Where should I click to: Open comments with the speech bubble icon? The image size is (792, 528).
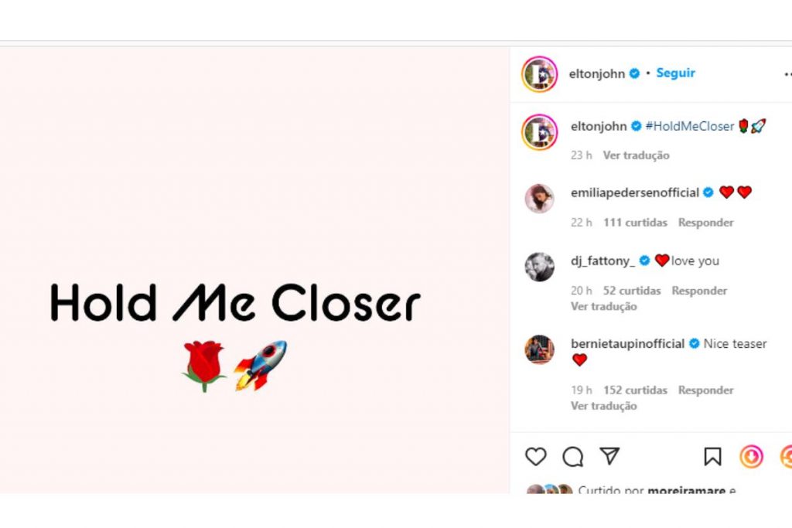(x=573, y=457)
